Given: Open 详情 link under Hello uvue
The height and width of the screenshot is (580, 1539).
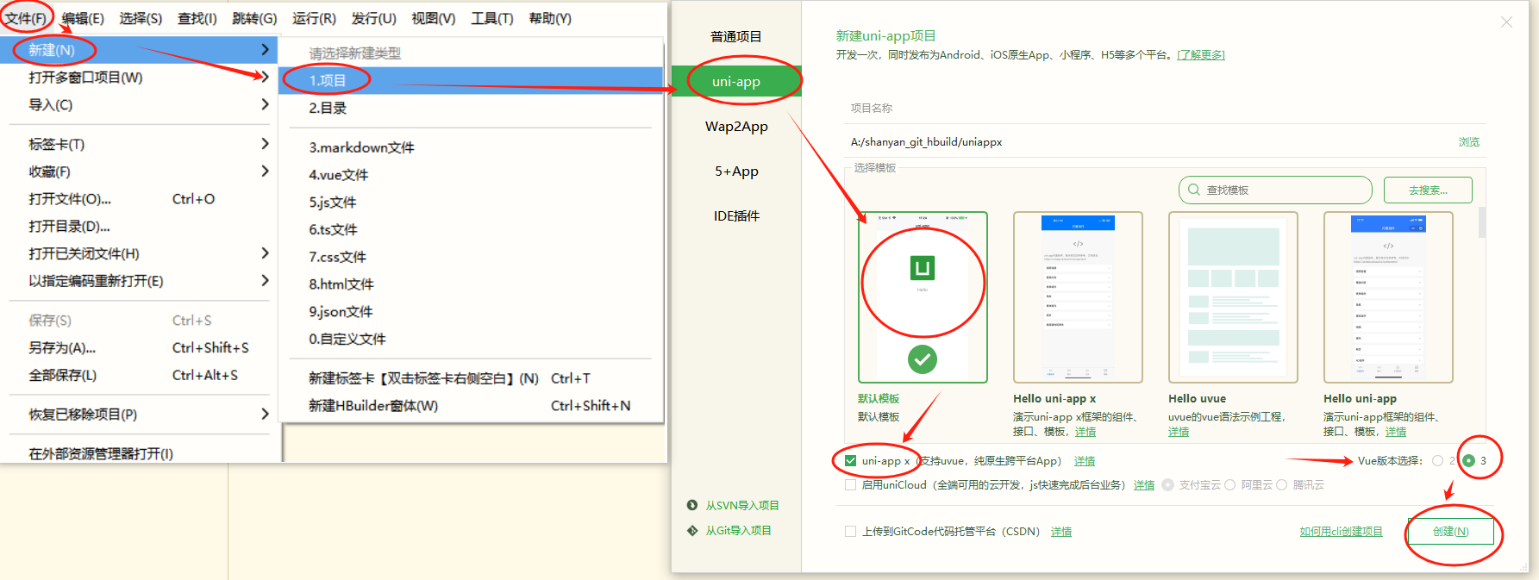Looking at the screenshot, I should click(1179, 432).
